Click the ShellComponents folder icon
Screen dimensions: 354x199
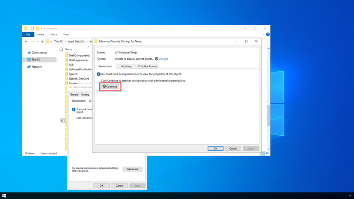coord(66,56)
